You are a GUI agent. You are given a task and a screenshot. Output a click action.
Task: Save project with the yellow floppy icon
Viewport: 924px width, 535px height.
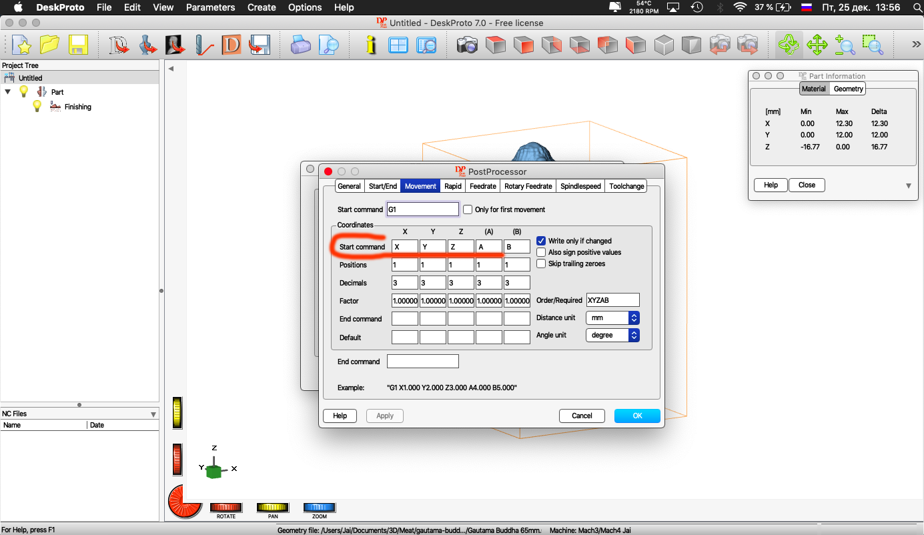pyautogui.click(x=79, y=45)
